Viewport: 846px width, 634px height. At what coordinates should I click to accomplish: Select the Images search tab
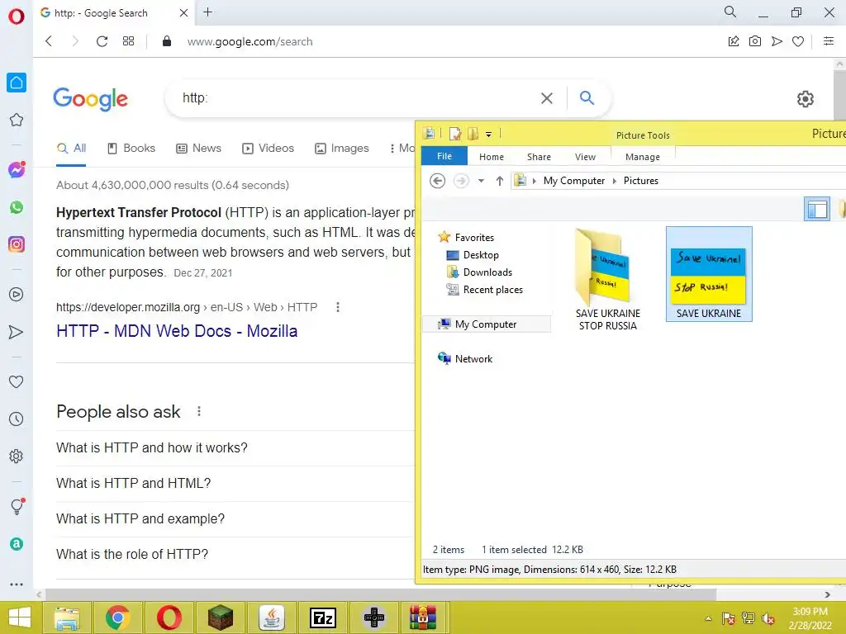point(342,149)
